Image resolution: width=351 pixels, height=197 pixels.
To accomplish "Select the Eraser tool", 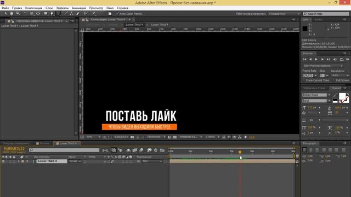I will pyautogui.click(x=78, y=14).
